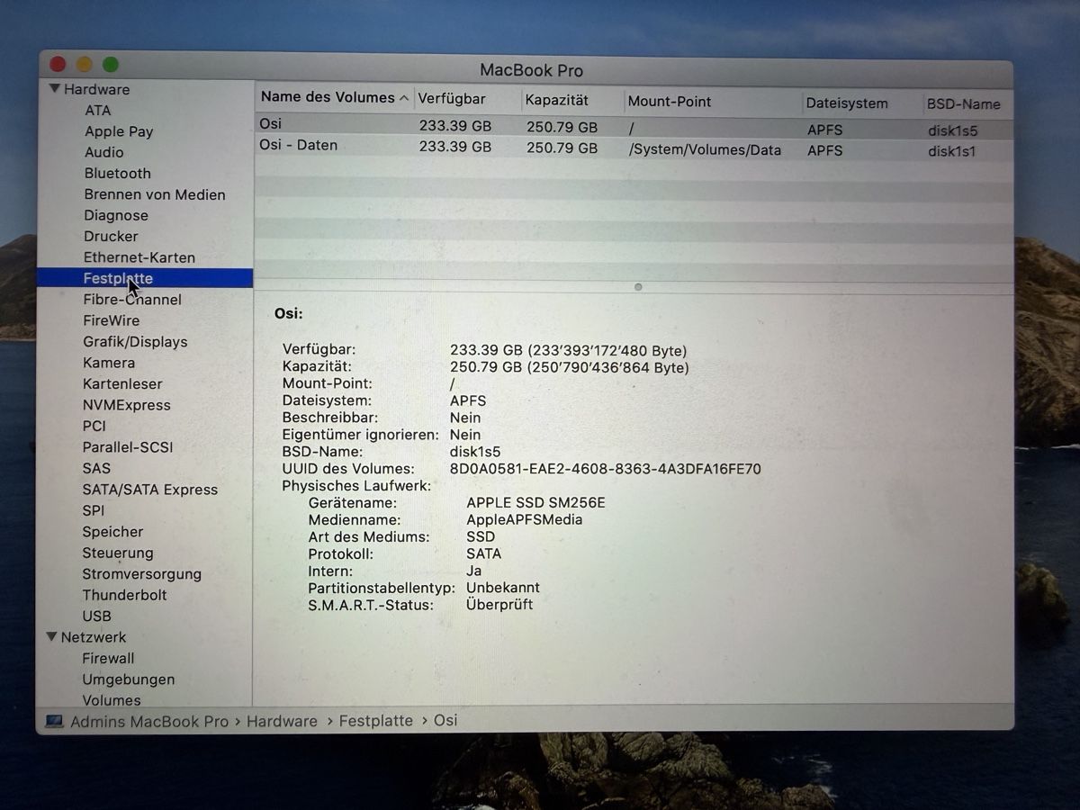The height and width of the screenshot is (810, 1080).
Task: Select SAS in the sidebar
Action: (x=96, y=468)
